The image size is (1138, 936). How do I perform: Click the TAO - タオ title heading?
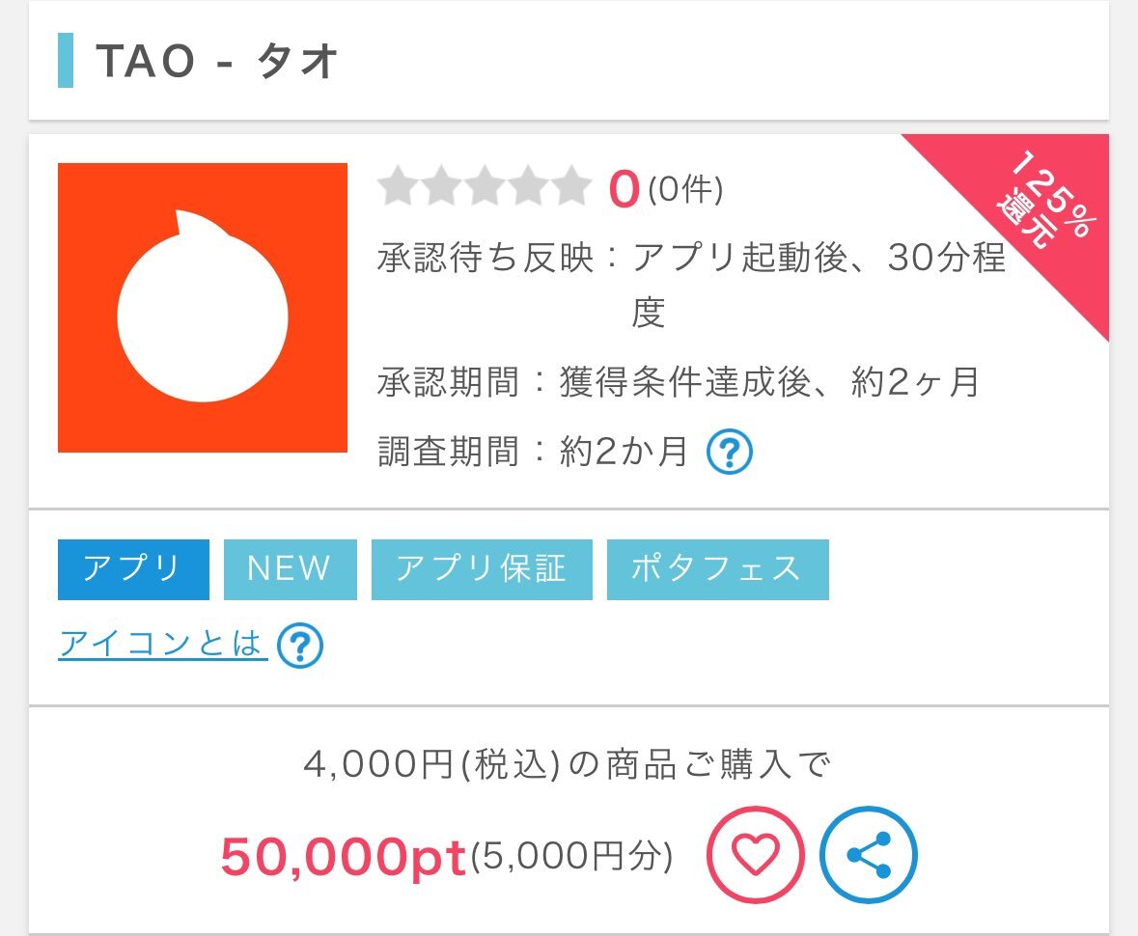(x=216, y=61)
